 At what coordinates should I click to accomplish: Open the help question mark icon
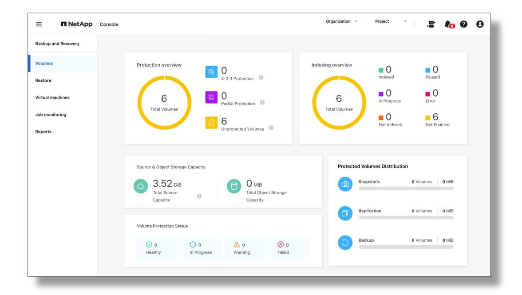coord(463,24)
